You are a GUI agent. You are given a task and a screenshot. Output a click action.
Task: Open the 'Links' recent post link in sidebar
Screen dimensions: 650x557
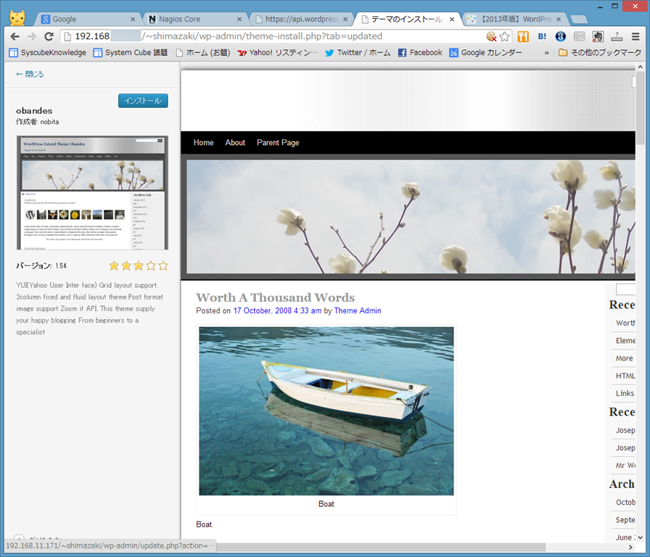click(625, 393)
